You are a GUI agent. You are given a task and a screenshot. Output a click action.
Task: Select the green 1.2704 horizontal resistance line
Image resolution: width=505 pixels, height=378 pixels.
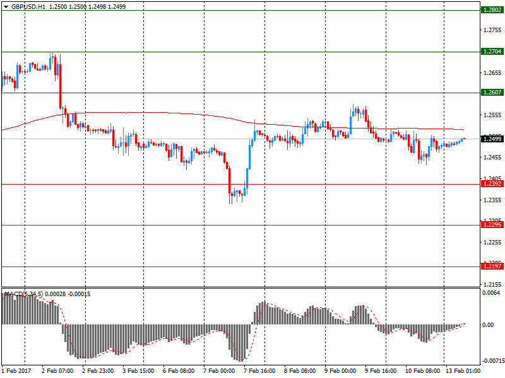click(x=241, y=52)
